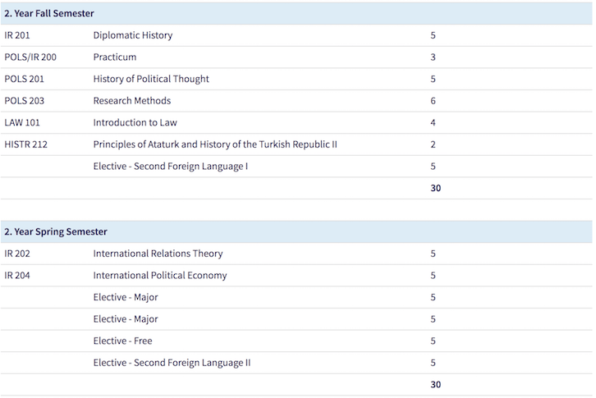Select the POLS/IR 200 course code

[x=30, y=57]
